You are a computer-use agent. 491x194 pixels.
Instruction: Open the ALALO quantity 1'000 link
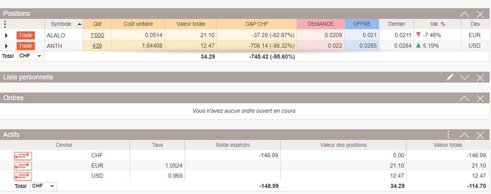point(97,36)
